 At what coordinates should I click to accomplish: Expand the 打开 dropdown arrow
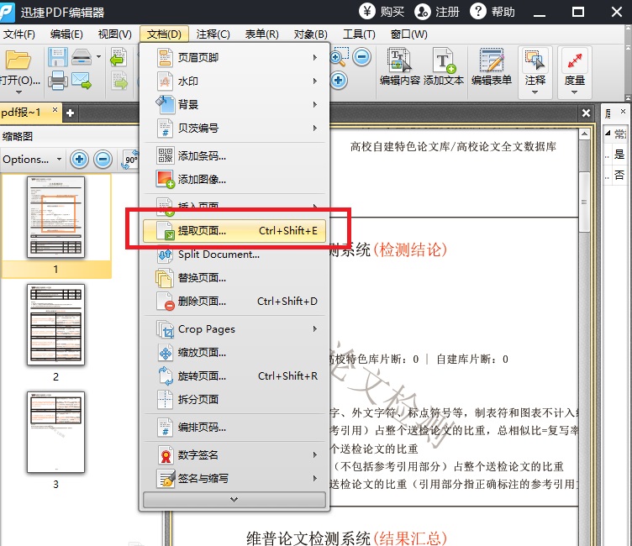tap(18, 92)
